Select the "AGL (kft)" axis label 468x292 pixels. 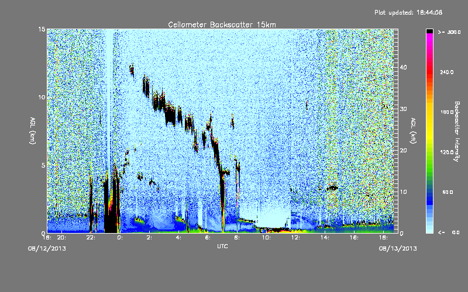tap(414, 130)
